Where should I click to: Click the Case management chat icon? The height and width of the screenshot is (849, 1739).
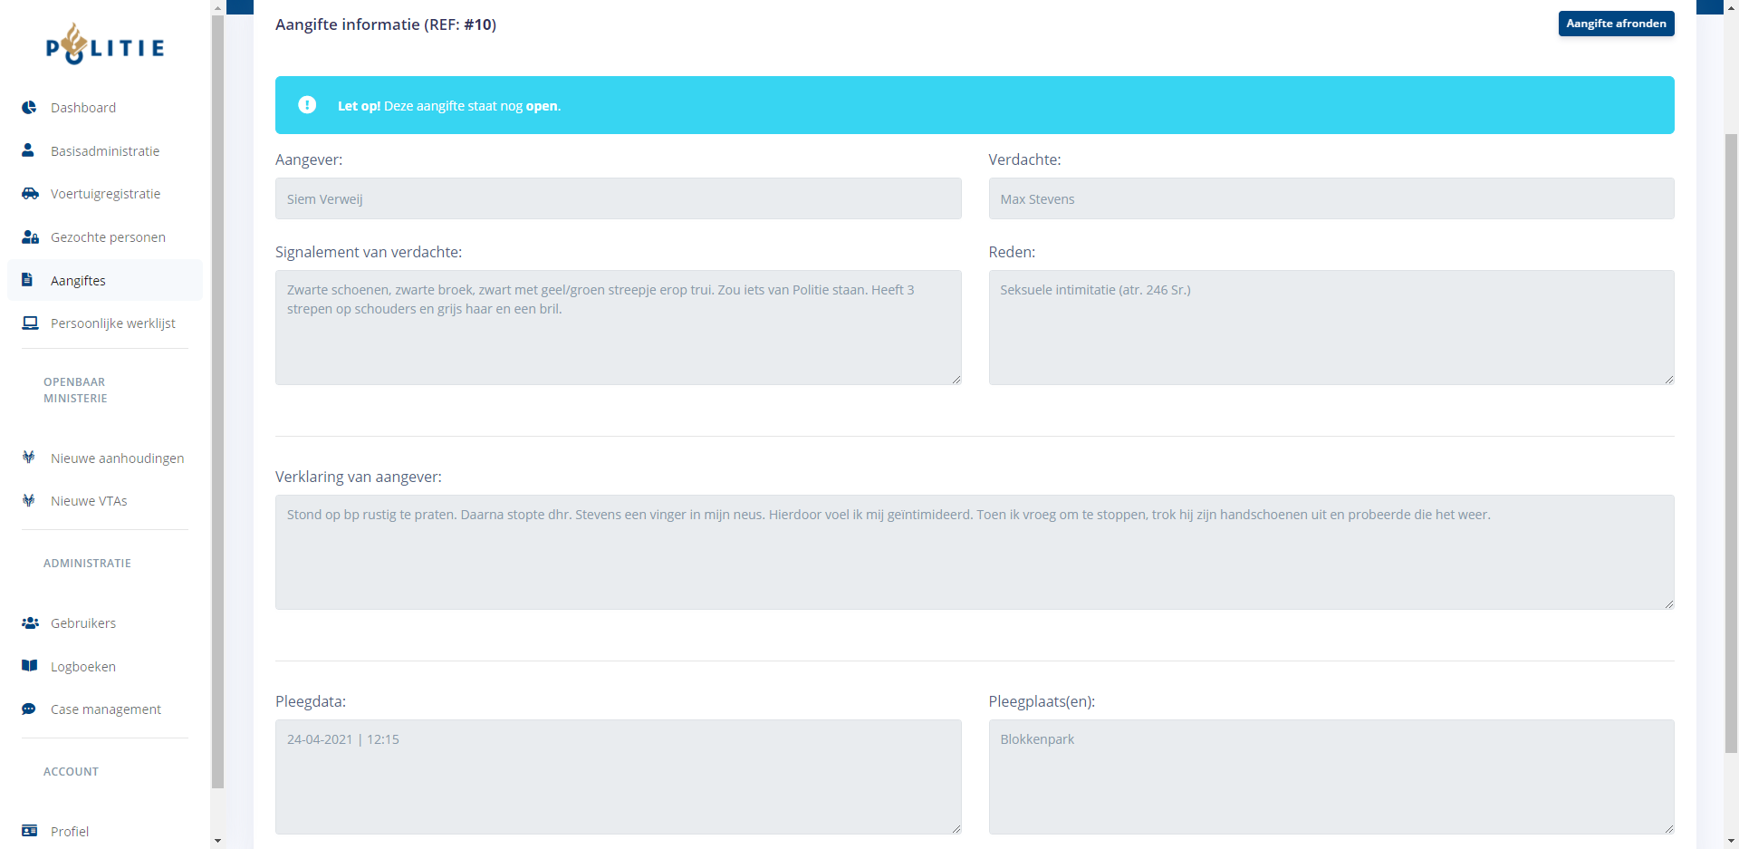[x=29, y=709]
